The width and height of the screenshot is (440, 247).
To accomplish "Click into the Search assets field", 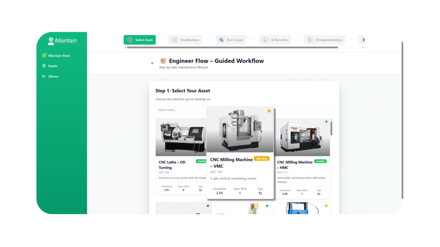I will pyautogui.click(x=180, y=110).
